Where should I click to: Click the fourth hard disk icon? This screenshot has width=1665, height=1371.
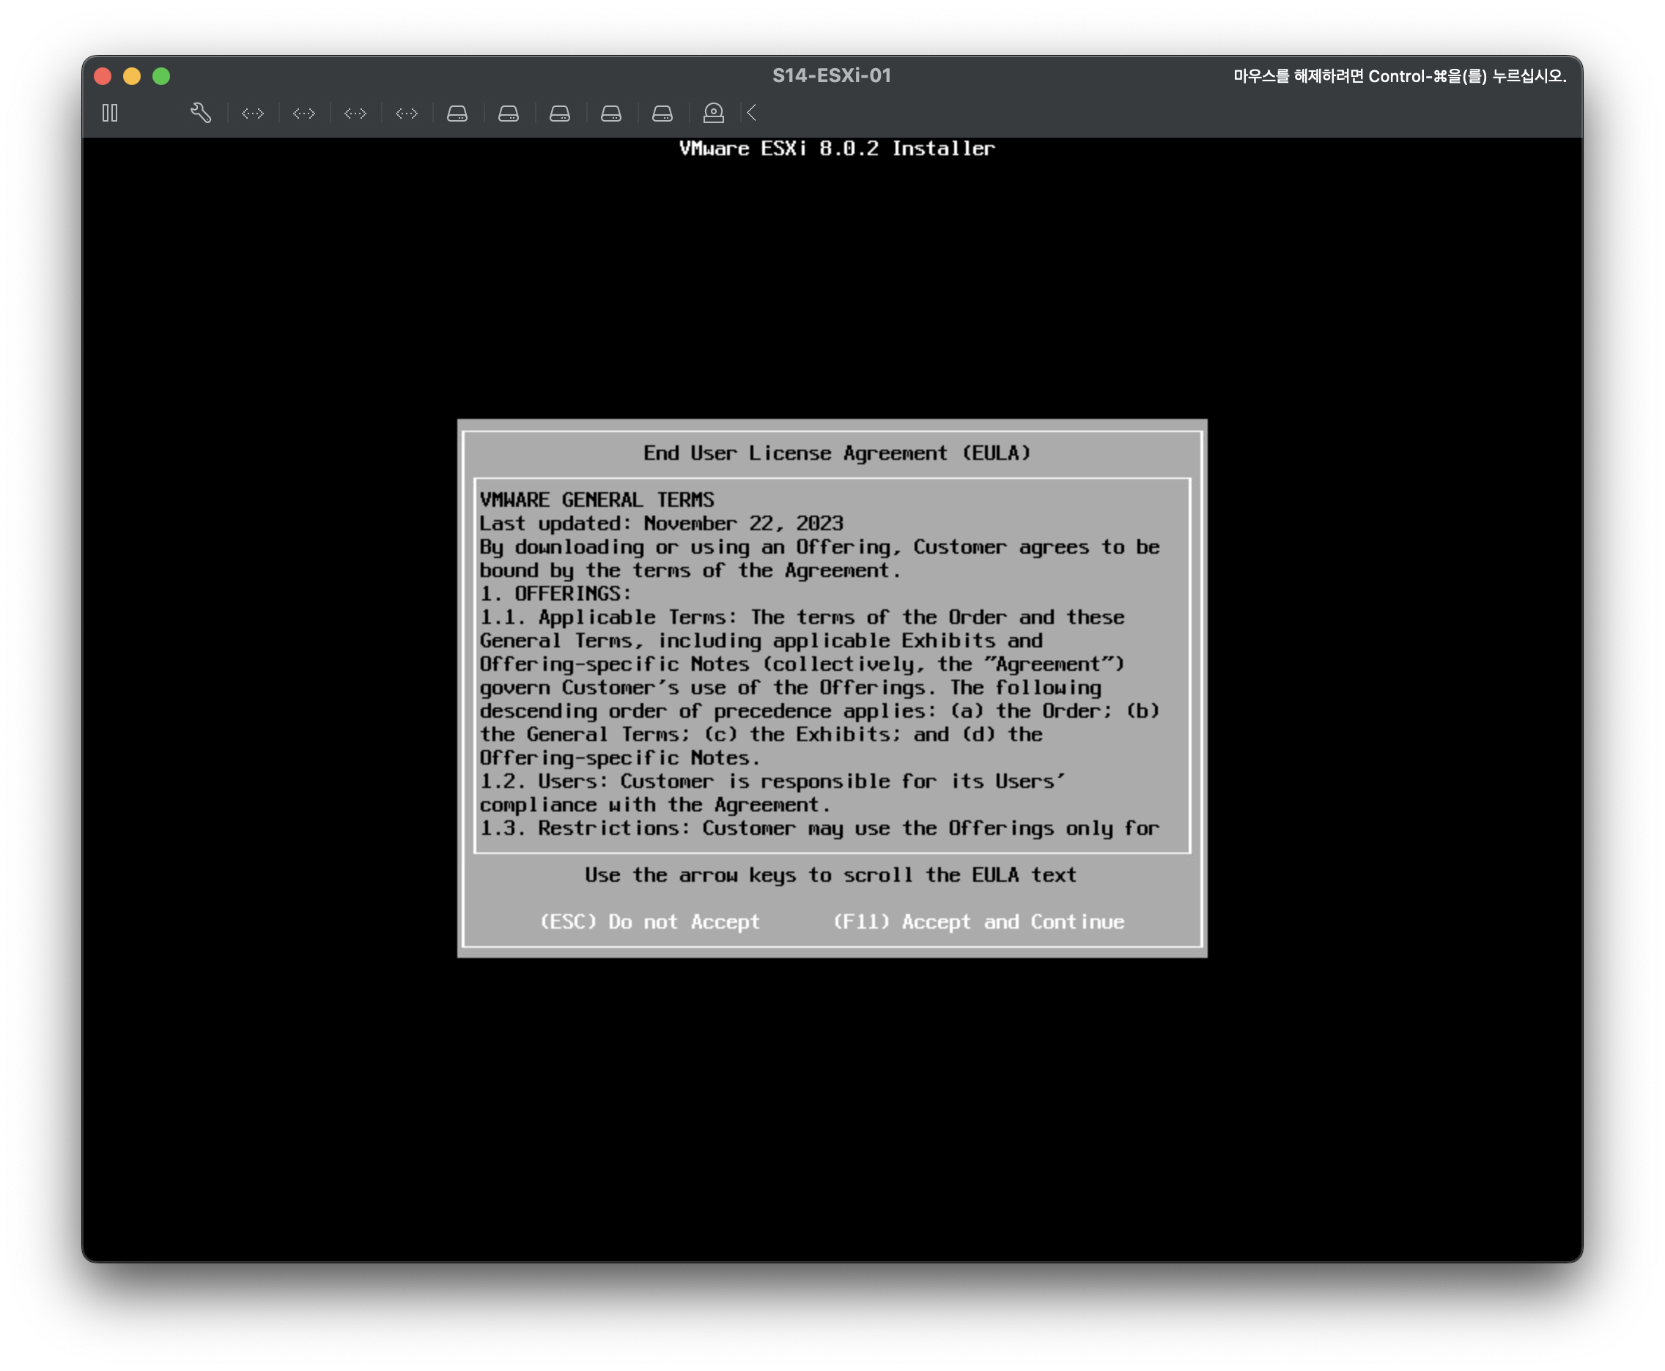tap(612, 114)
